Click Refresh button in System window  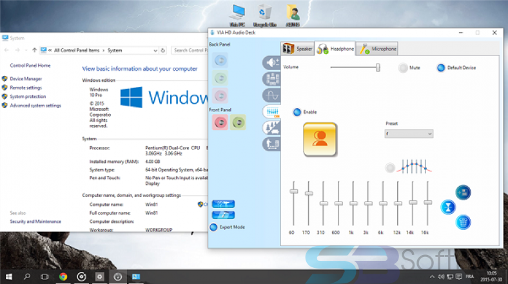[163, 50]
